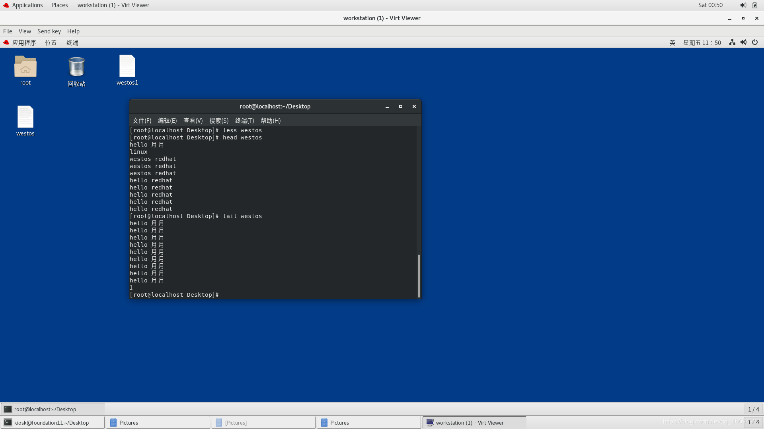
Task: Expand the 位置 places menu
Action: pyautogui.click(x=51, y=43)
